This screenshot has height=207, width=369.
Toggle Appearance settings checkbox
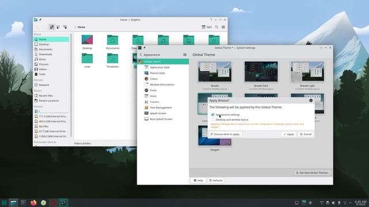(213, 115)
